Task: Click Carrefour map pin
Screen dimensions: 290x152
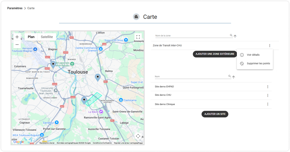Action: click(57, 122)
